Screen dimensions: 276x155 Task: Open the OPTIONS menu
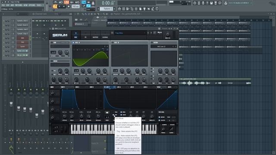coord(32,6)
